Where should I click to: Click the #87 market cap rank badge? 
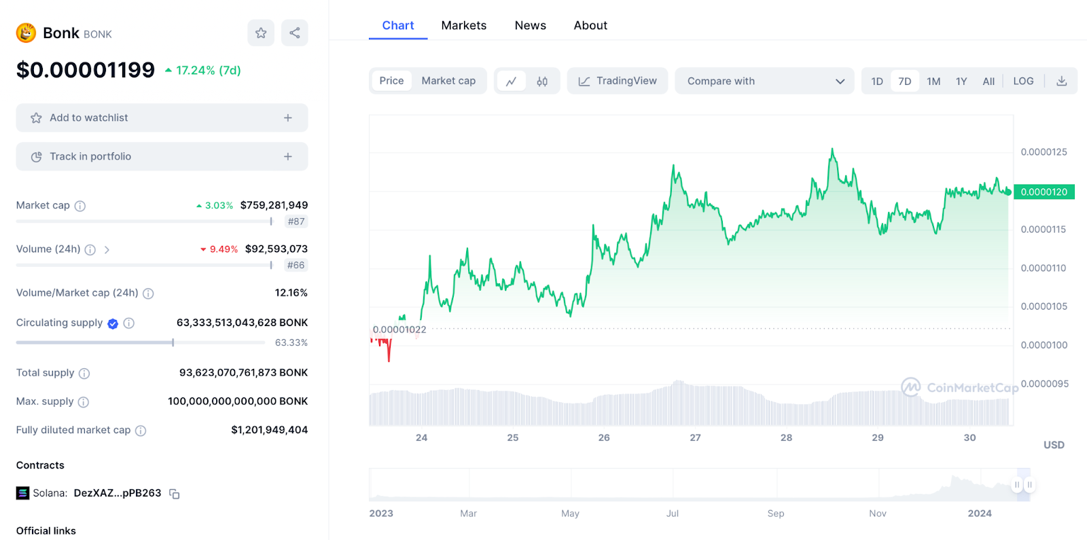(296, 221)
